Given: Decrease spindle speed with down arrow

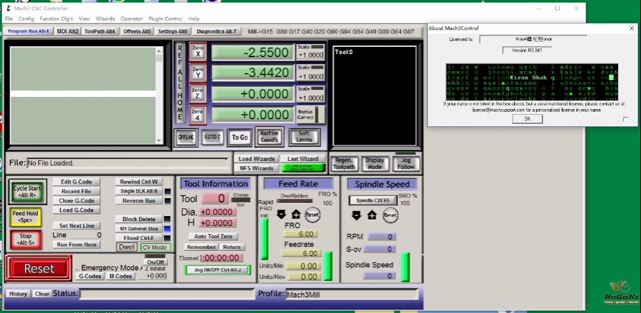Looking at the screenshot, I should [356, 216].
